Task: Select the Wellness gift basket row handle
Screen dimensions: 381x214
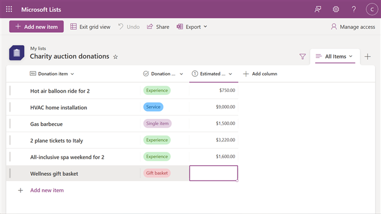Action: 10,173
